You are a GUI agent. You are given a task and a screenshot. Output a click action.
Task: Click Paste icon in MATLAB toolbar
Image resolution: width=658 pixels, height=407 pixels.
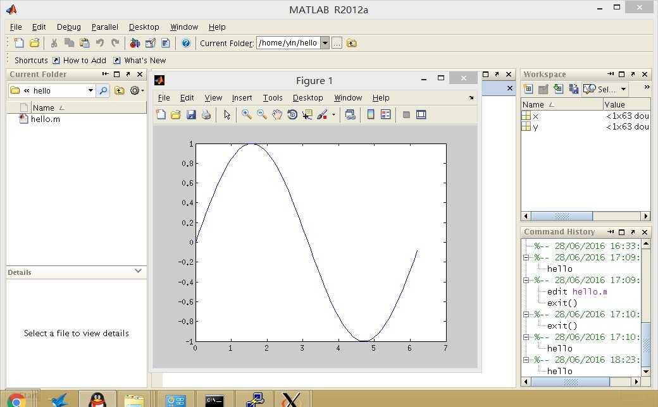tap(84, 43)
